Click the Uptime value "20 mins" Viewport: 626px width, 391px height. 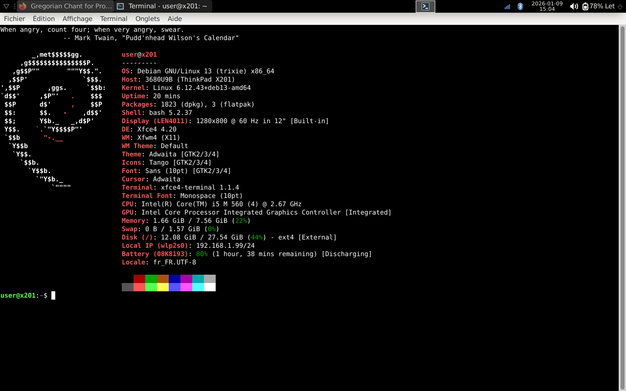click(167, 96)
